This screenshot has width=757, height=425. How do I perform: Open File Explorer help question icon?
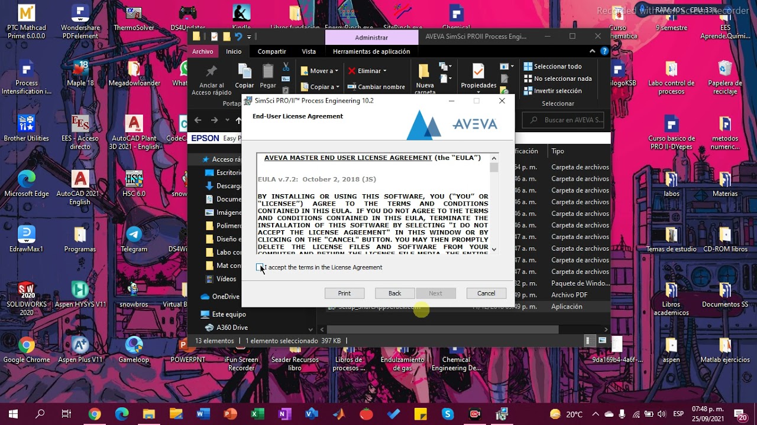point(604,51)
